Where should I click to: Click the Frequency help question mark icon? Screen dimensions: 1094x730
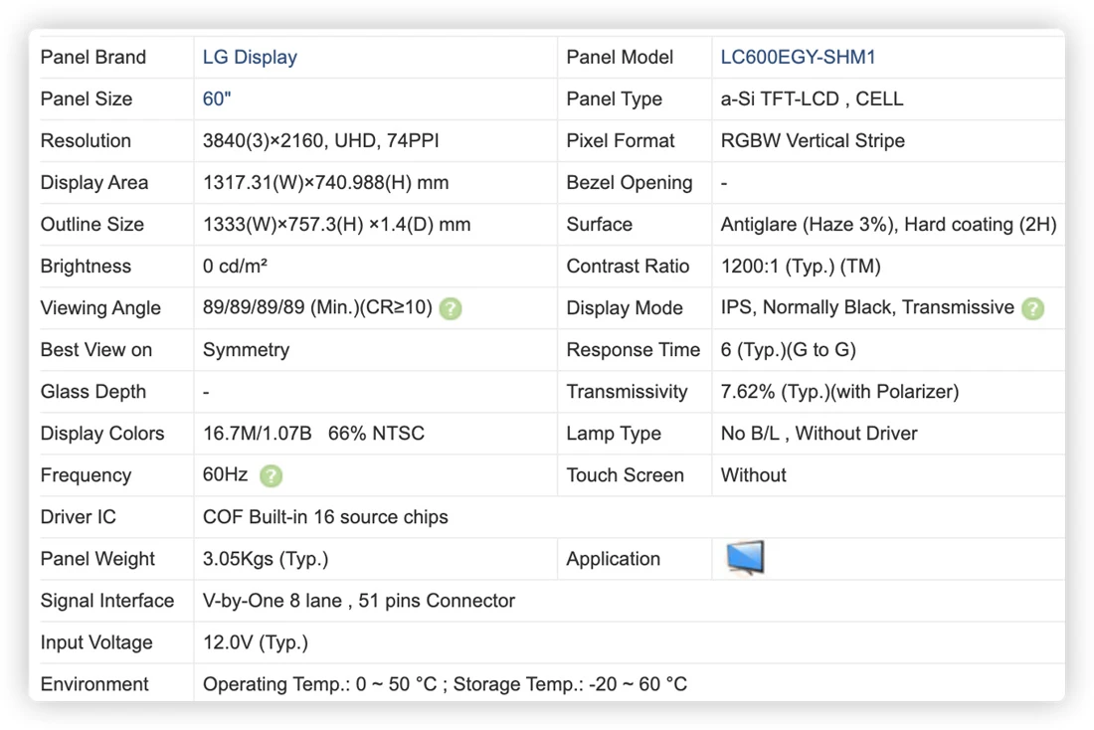coord(271,476)
